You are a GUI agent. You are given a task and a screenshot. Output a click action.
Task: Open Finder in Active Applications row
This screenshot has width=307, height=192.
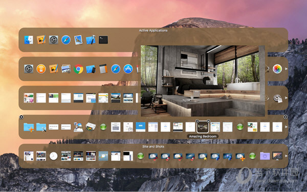tap(29, 40)
